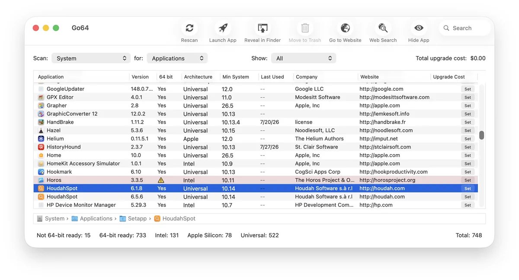Click the Helium app icon
The width and height of the screenshot is (519, 280).
(41, 139)
